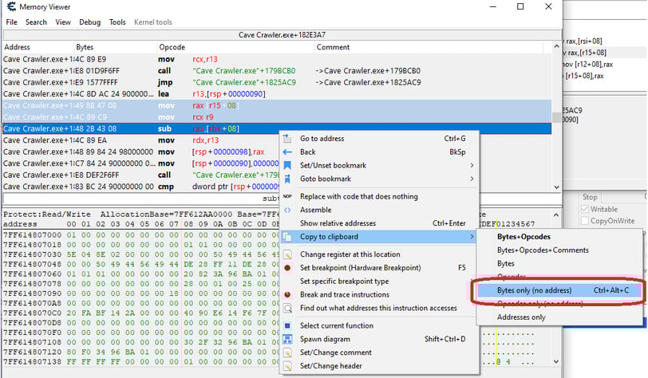This screenshot has width=648, height=378.
Task: Choose Find out what addresses this instruction accesses
Action: coord(379,308)
